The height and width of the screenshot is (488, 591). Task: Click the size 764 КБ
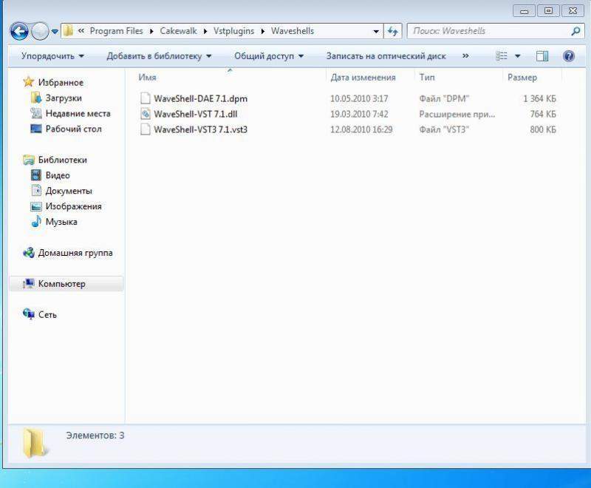tap(543, 115)
